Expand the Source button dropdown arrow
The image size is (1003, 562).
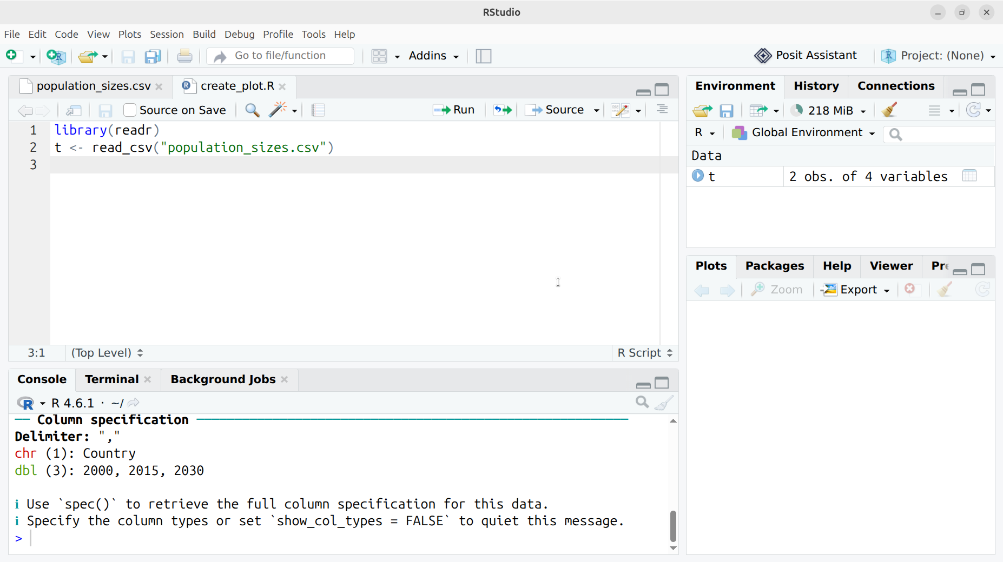click(x=597, y=110)
